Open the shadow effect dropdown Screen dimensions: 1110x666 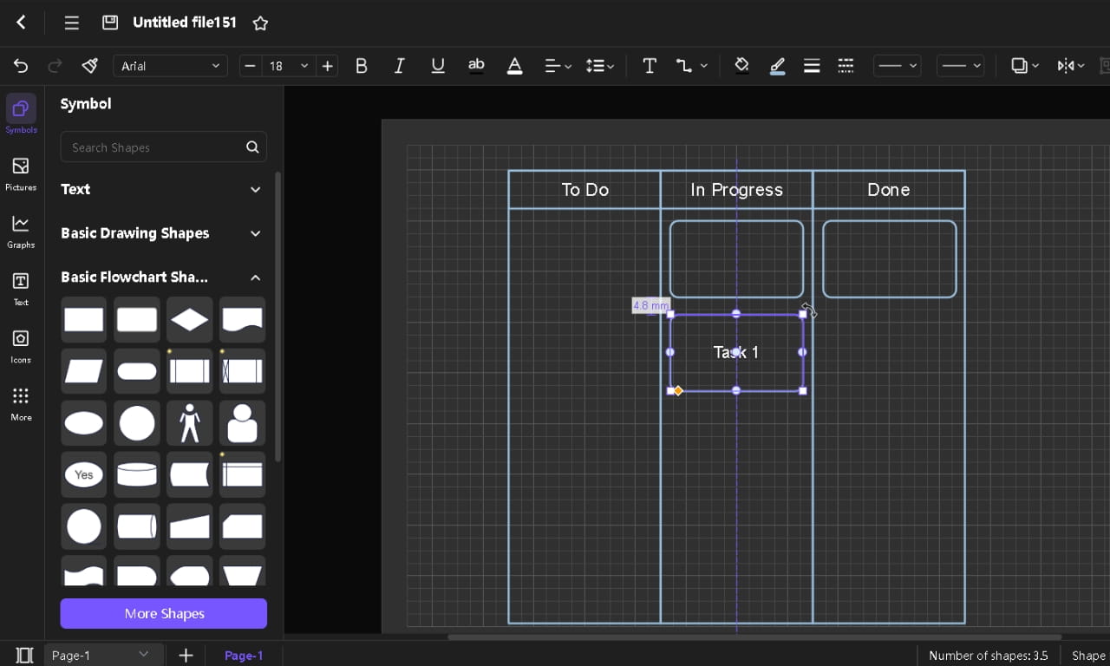click(1025, 66)
